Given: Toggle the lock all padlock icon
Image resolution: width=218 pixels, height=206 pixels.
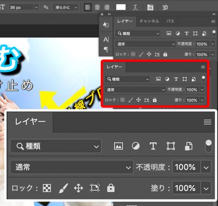Looking at the screenshot, I should coord(111,188).
